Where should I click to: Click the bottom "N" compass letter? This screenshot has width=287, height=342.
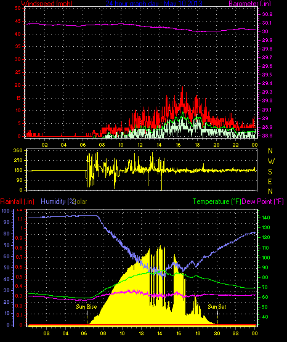270,192
